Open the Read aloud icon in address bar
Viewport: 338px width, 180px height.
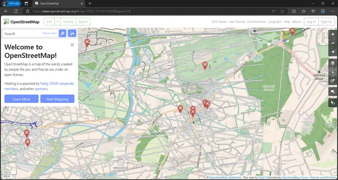point(273,11)
